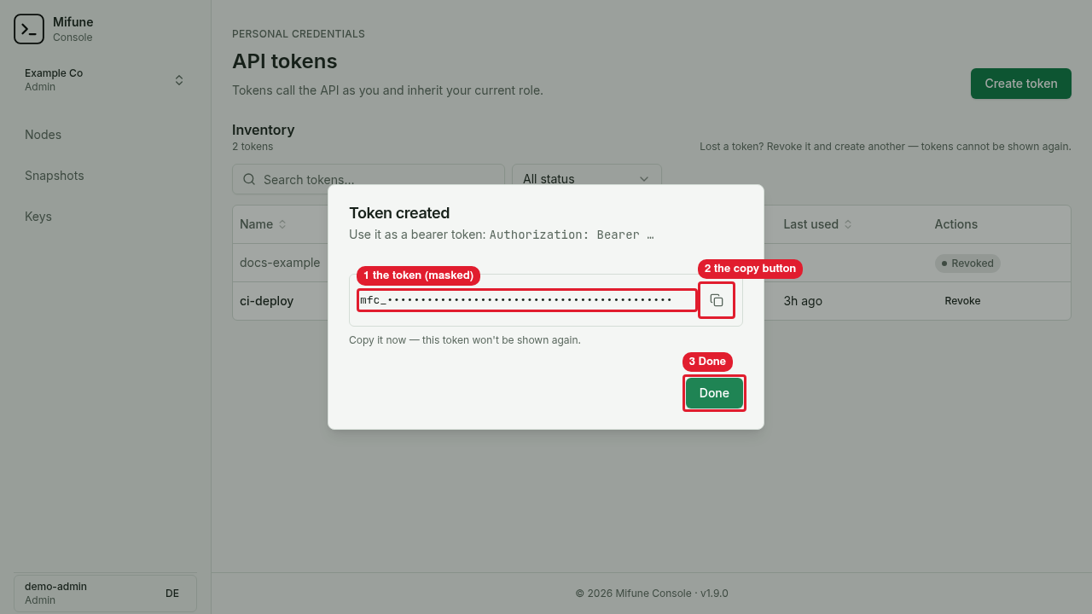This screenshot has height=614, width=1092.
Task: Select the masked token field
Action: coord(527,300)
